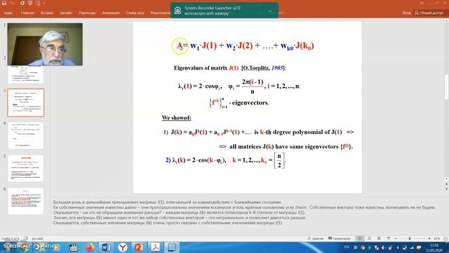Select slide 4 thumbnail in slide panel
Screen dimensions: 449x253
(25, 136)
